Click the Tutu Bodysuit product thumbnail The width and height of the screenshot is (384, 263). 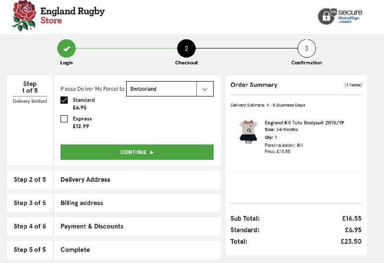click(x=249, y=132)
